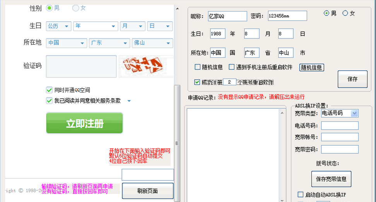Click the 验证码 input box in registration form
This screenshot has height=202, width=376.
pyautogui.click(x=81, y=66)
